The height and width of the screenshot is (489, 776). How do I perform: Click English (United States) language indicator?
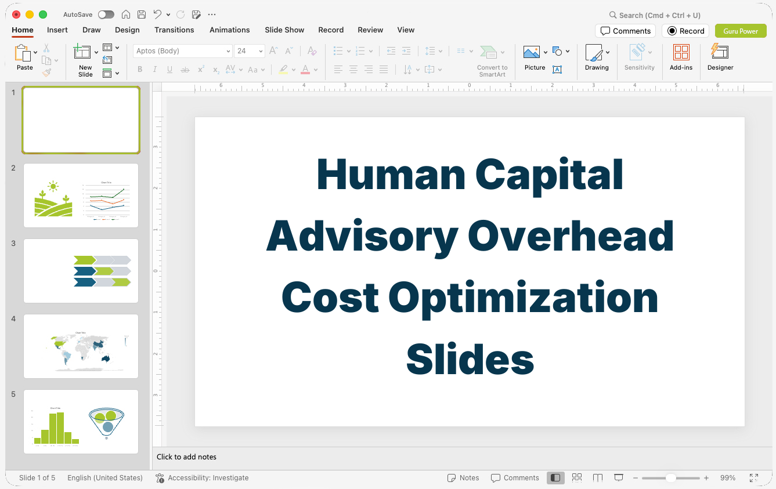click(105, 478)
